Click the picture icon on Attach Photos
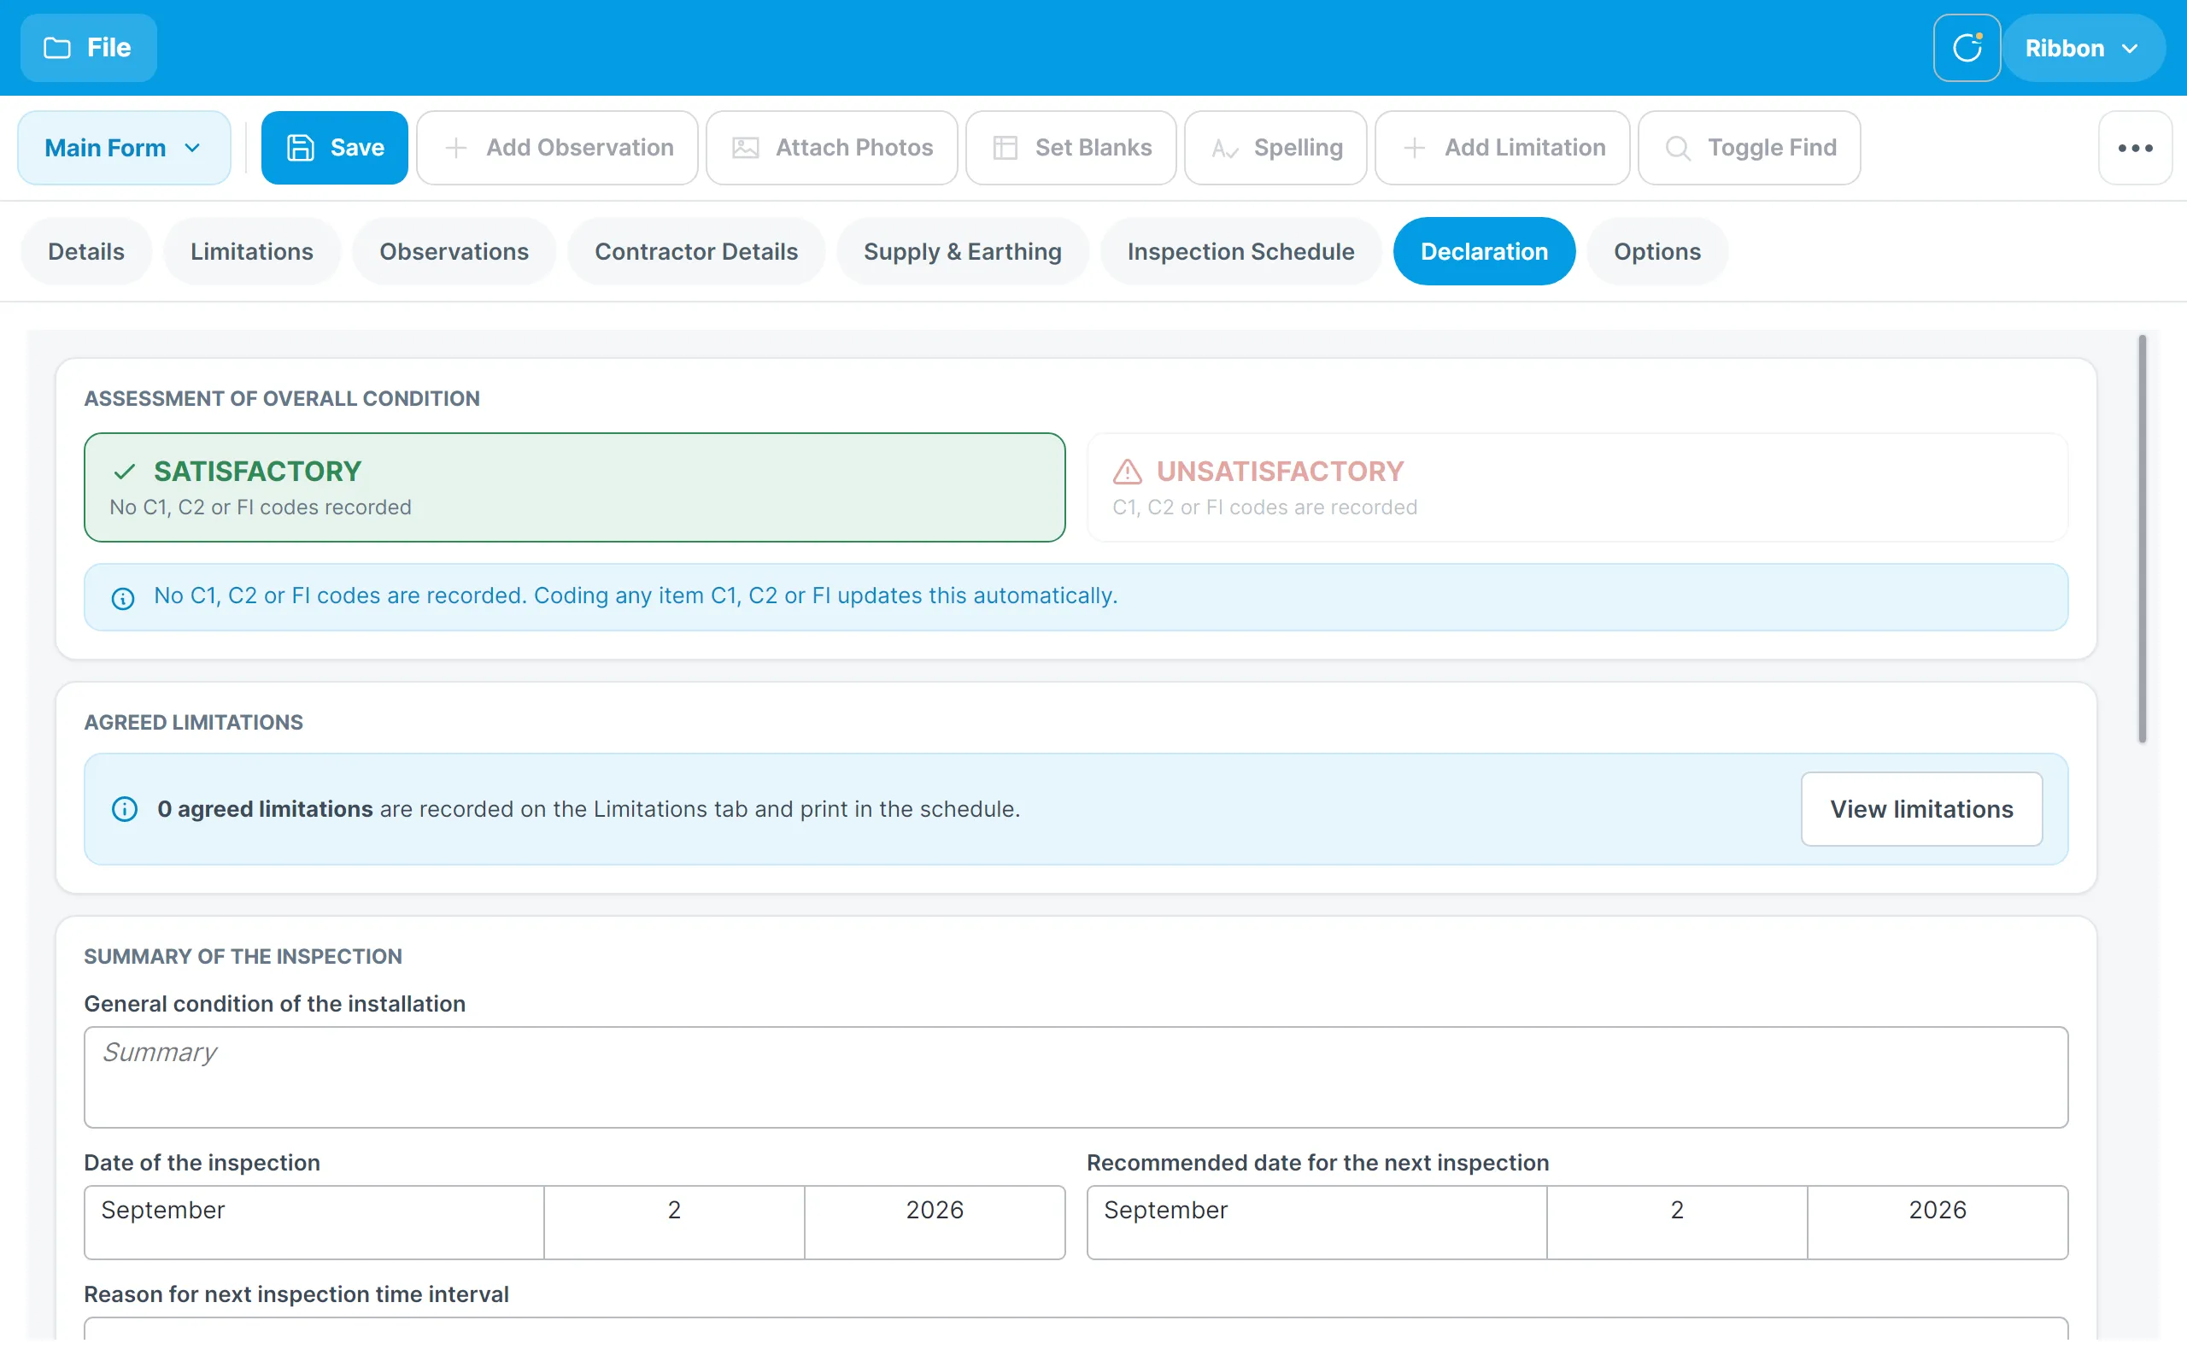The height and width of the screenshot is (1367, 2187). (x=746, y=147)
